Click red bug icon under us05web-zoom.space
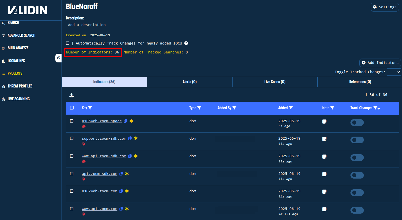Viewport: 402px width, 220px height. pyautogui.click(x=84, y=126)
